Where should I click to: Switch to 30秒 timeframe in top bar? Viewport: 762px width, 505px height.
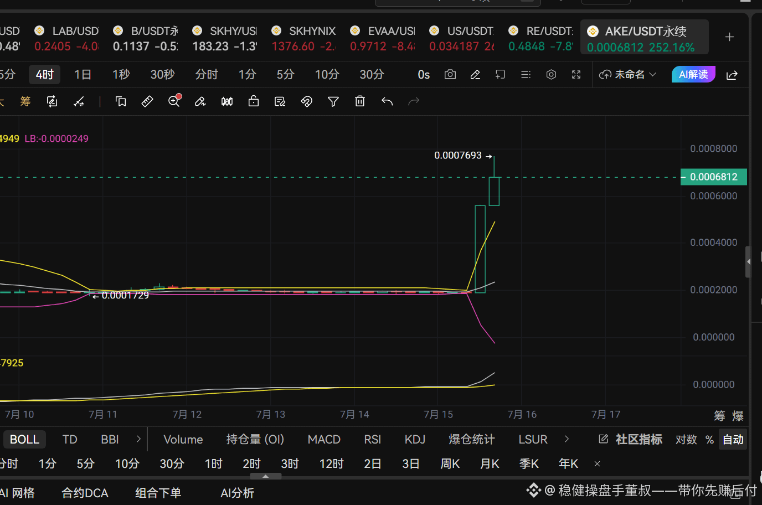163,74
